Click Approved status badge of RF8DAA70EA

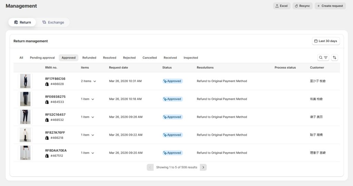[x=172, y=153]
